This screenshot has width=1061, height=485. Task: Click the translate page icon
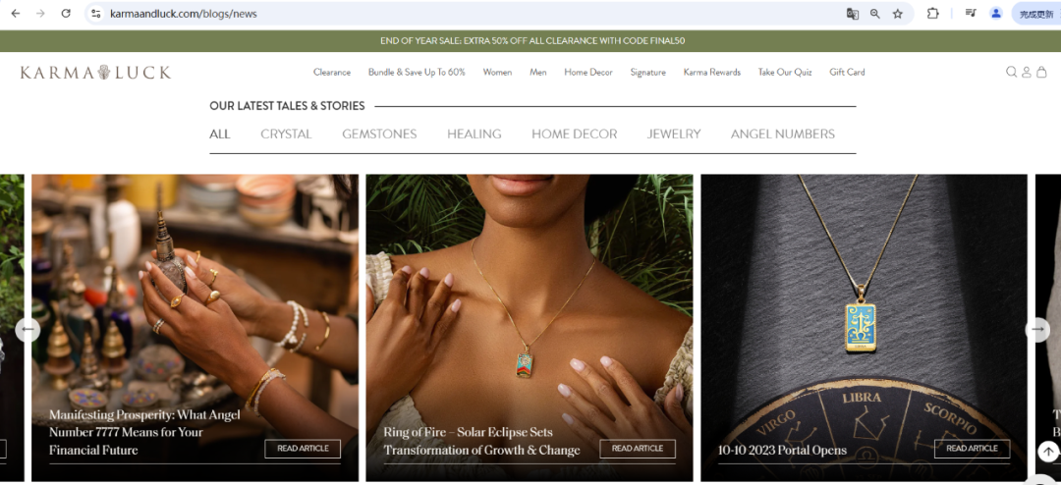[853, 14]
